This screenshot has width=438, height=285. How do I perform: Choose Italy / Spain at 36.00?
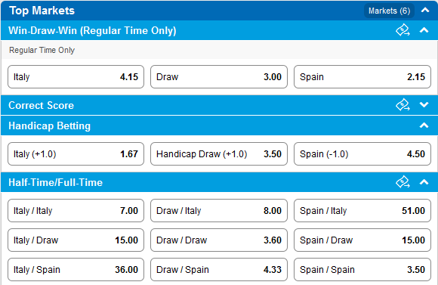(76, 270)
